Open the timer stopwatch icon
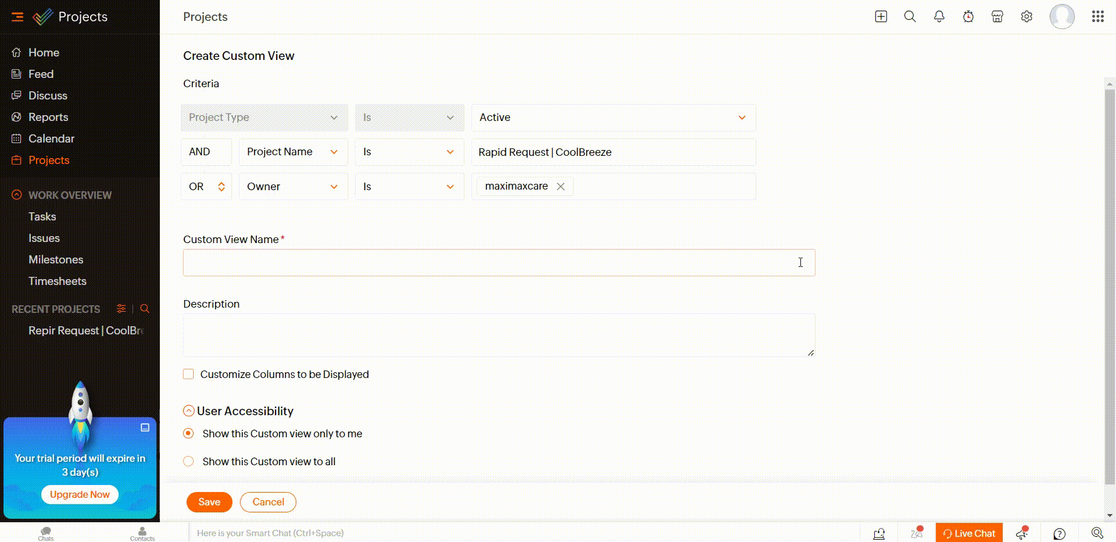 click(x=968, y=17)
